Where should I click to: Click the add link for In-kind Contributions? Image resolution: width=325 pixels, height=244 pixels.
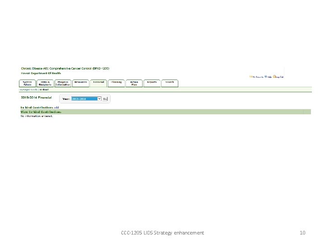(x=56, y=108)
